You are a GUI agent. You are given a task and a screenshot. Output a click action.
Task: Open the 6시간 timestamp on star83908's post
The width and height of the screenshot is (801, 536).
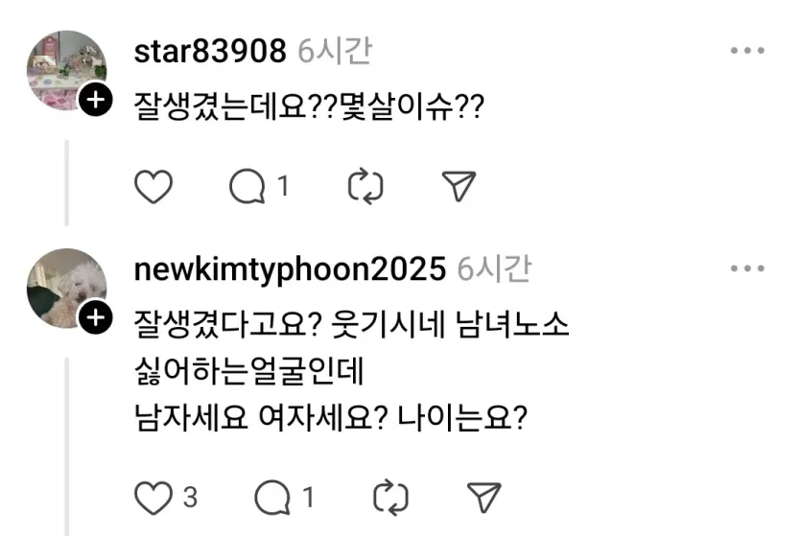click(335, 51)
